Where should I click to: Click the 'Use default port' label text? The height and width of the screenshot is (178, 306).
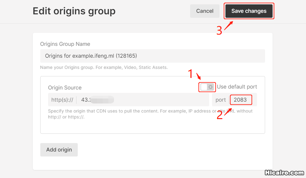(x=237, y=87)
